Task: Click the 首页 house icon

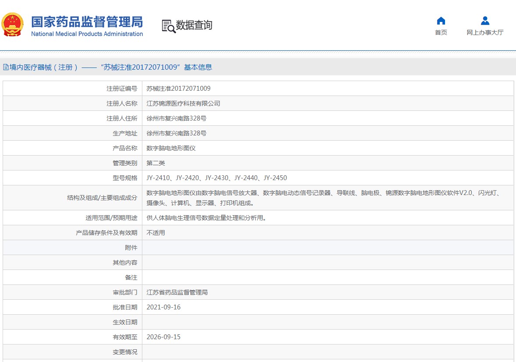Action: pyautogui.click(x=441, y=21)
